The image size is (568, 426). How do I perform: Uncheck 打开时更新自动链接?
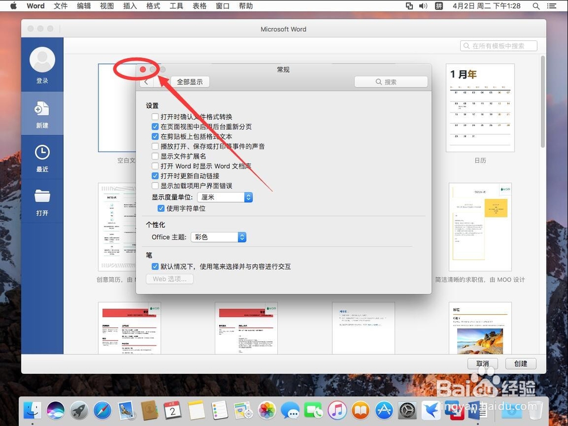point(155,176)
